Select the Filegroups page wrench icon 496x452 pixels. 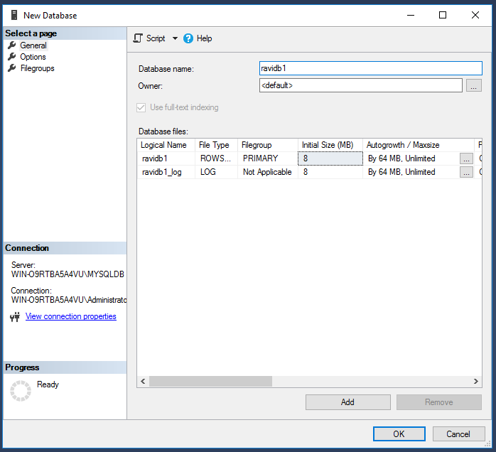pos(12,68)
